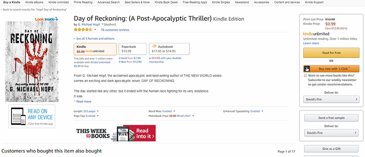The height and width of the screenshot is (157, 365).
Task: Open the 76 customer reviews link
Action: coord(115,30)
